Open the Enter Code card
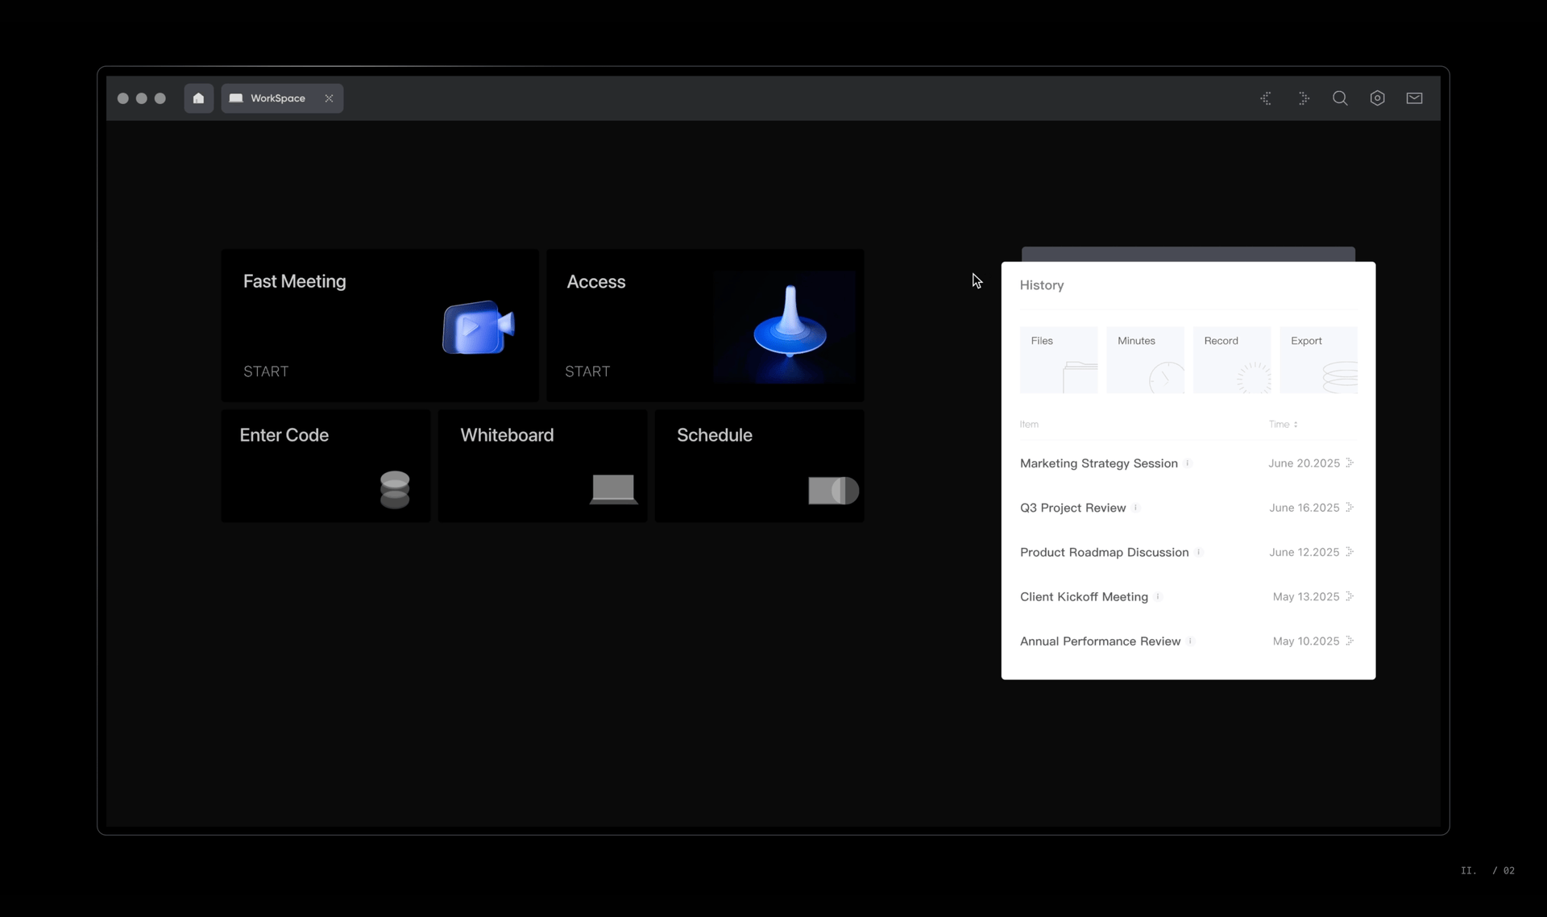1547x917 pixels. coord(326,466)
